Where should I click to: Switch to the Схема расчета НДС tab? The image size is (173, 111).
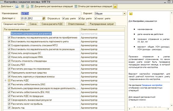[x=52, y=24]
